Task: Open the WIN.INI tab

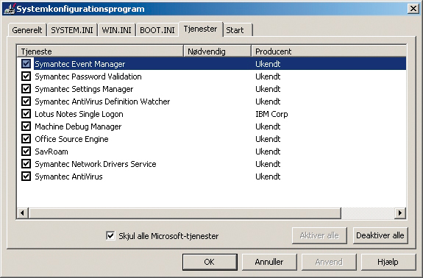Action: (116, 30)
